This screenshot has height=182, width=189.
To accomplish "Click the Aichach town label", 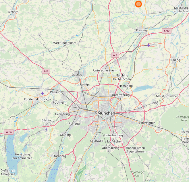I will [x=13, y=12].
